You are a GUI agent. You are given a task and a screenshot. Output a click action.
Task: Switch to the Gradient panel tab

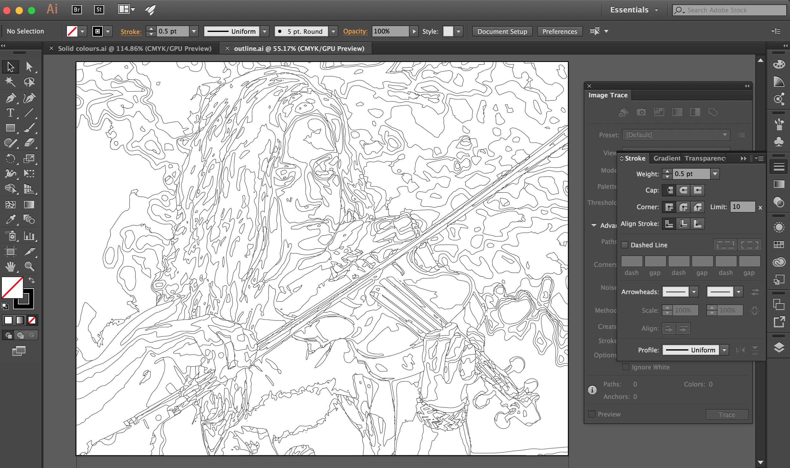[x=666, y=158]
